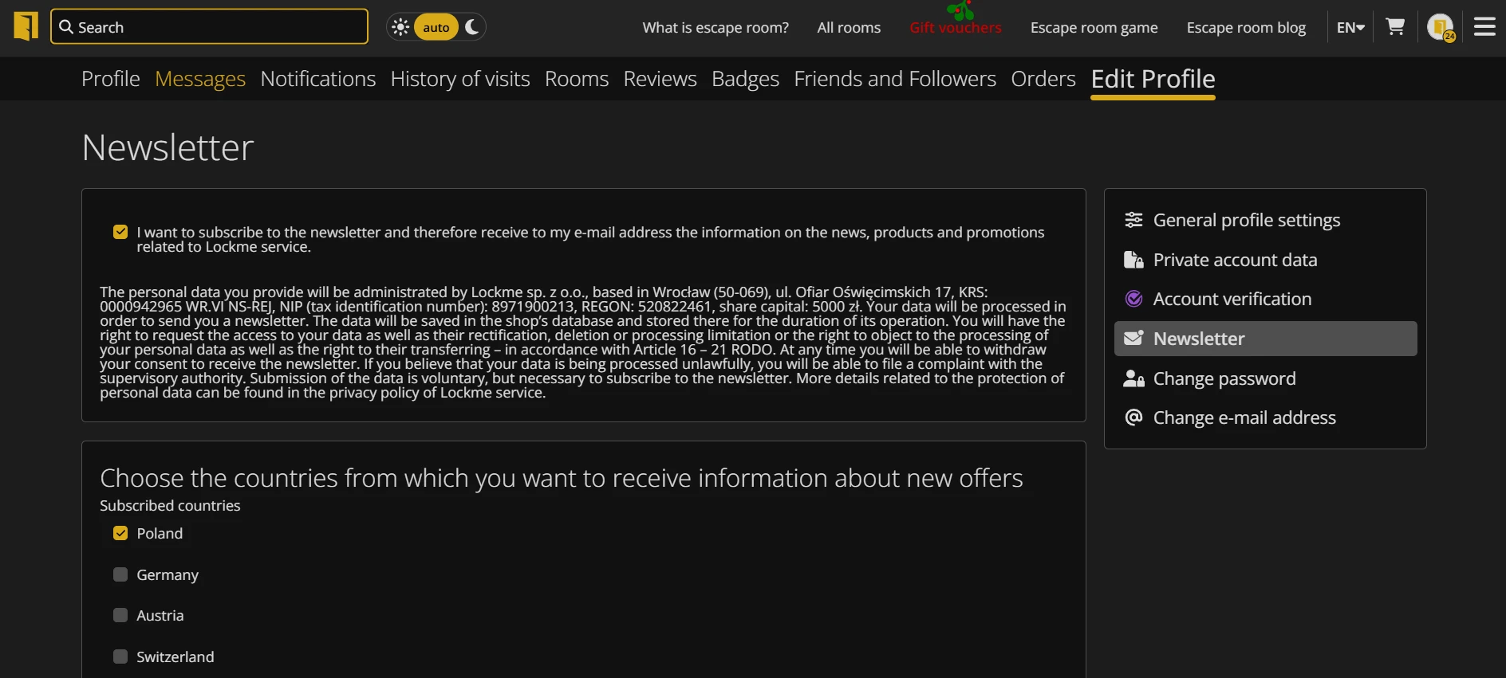Click the Lockme logo icon

[x=26, y=26]
